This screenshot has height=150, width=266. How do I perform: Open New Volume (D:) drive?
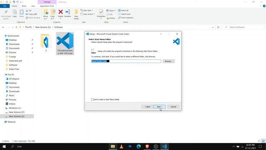pyautogui.click(x=17, y=112)
